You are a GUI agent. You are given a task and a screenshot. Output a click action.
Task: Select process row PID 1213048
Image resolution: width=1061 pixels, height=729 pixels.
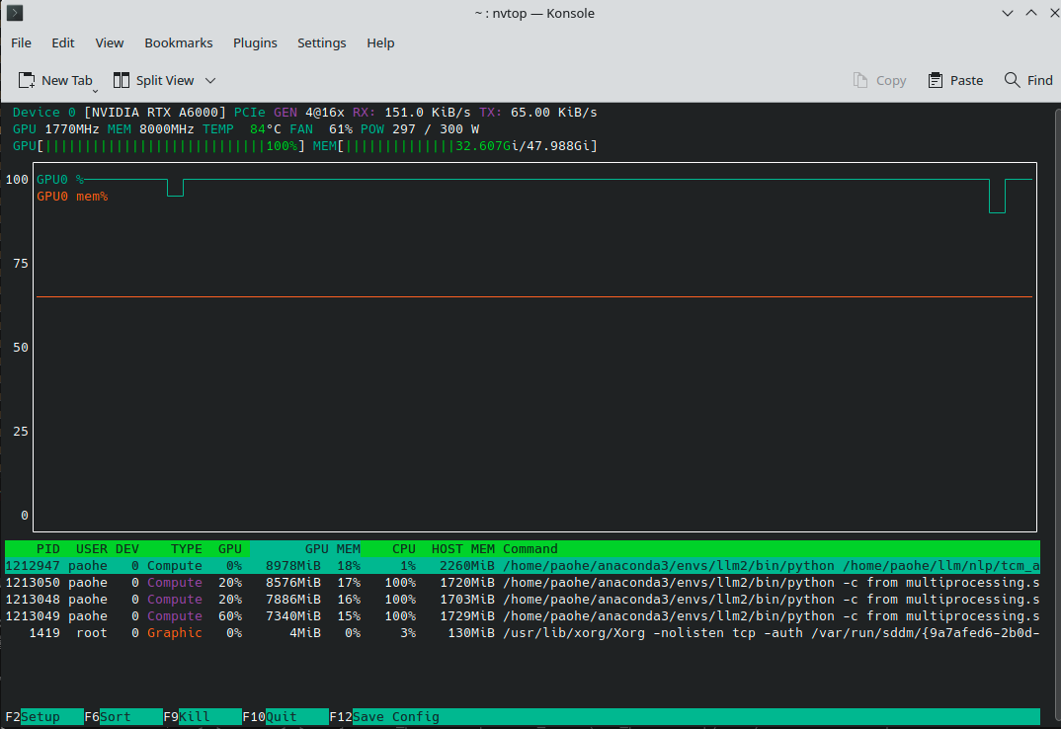pyautogui.click(x=523, y=600)
